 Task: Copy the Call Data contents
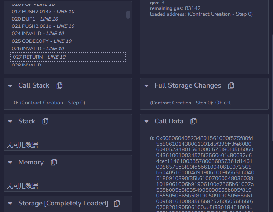point(193,121)
